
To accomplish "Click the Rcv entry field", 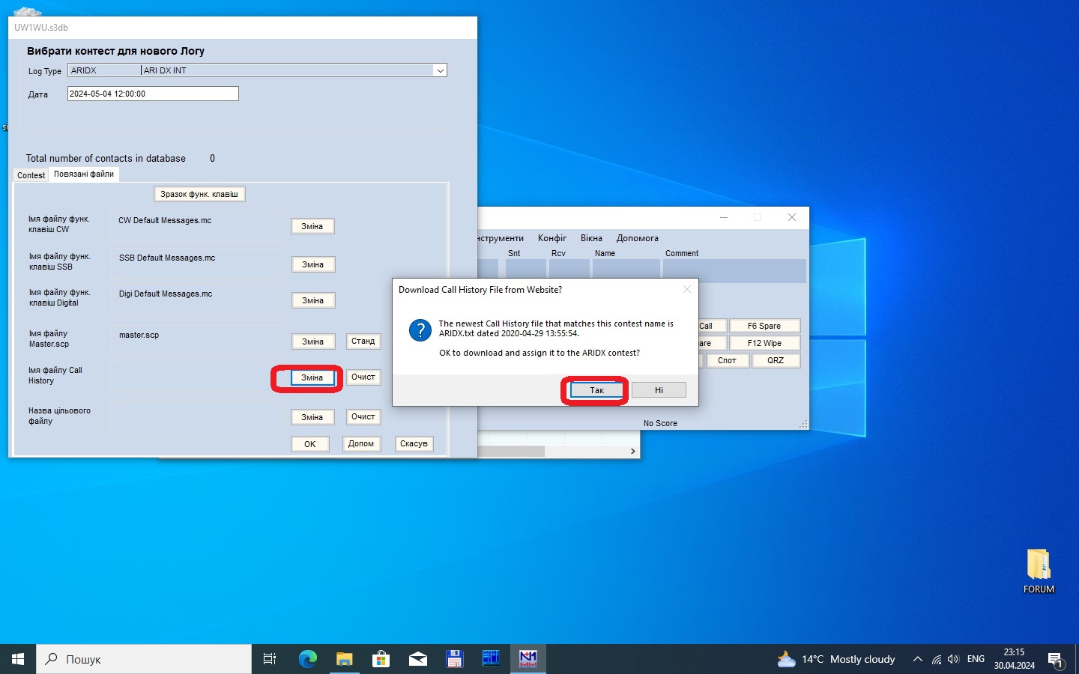I will point(569,270).
